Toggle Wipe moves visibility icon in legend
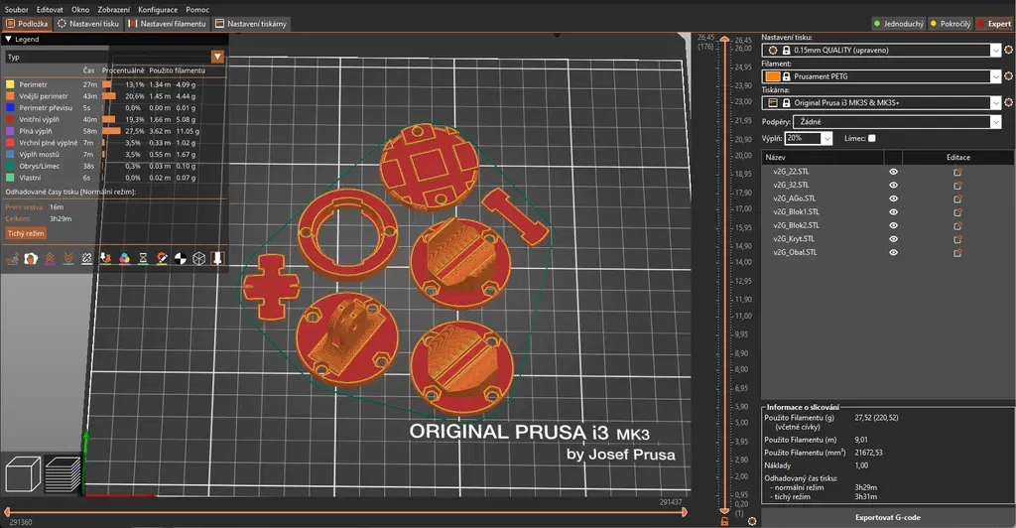This screenshot has width=1016, height=528. (x=31, y=258)
